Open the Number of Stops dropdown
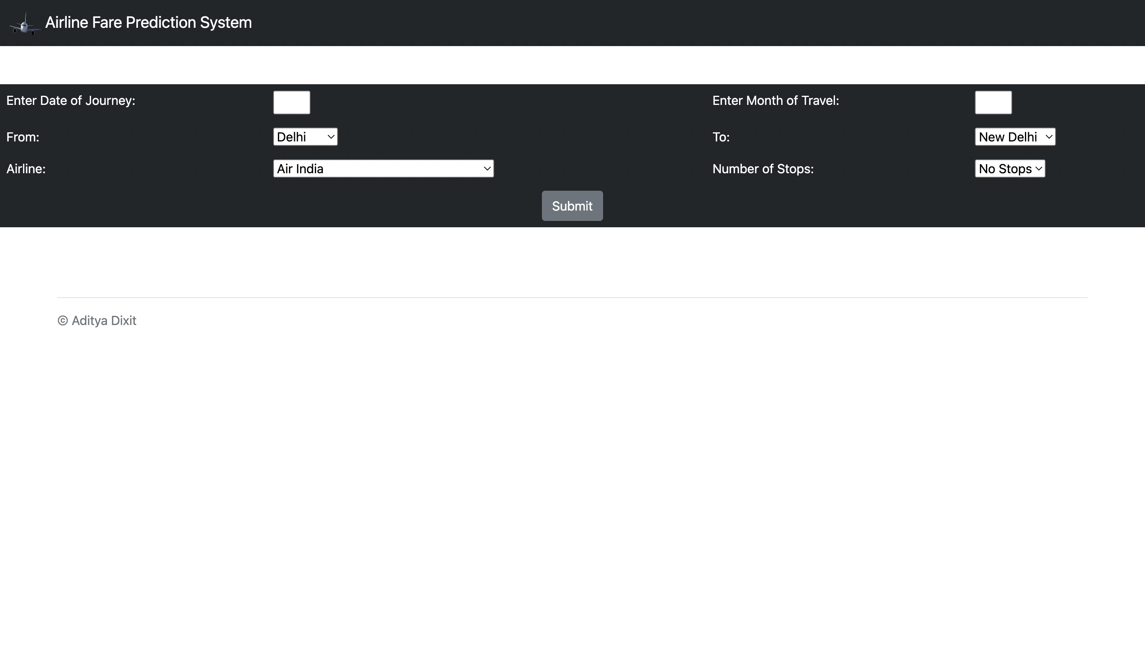This screenshot has height=652, width=1145. [1010, 168]
